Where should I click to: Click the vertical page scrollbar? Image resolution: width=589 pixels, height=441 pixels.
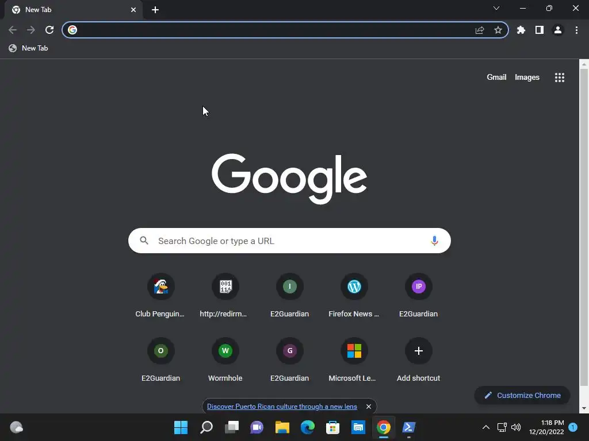584,227
